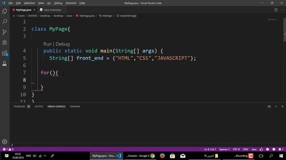Open Windows search from taskbar
This screenshot has width=286, height=160.
pos(271,156)
